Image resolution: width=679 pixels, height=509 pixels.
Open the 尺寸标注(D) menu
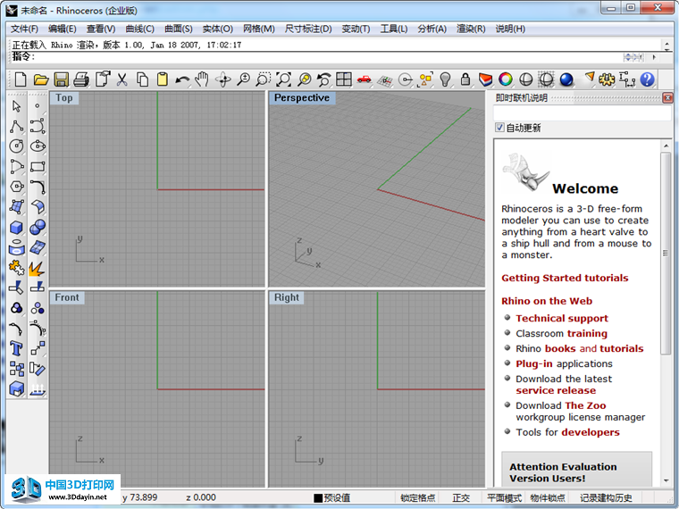point(308,29)
